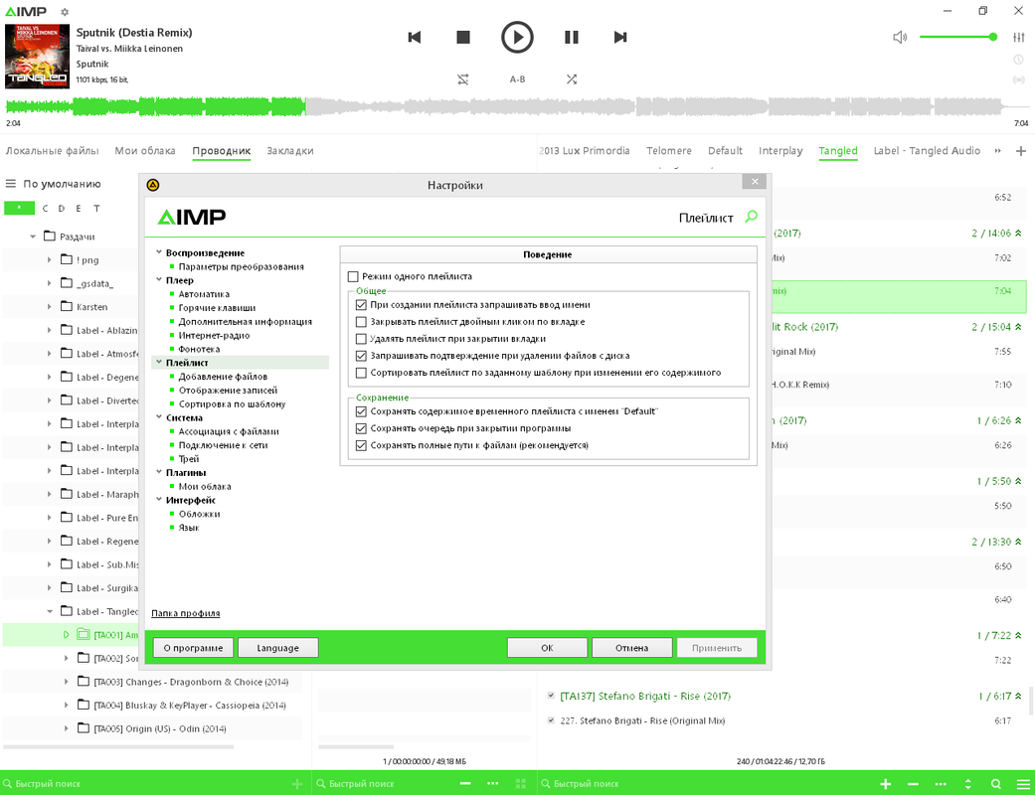Screen dimensions: 1035x795
Task: Click the О программе button
Action: (194, 648)
